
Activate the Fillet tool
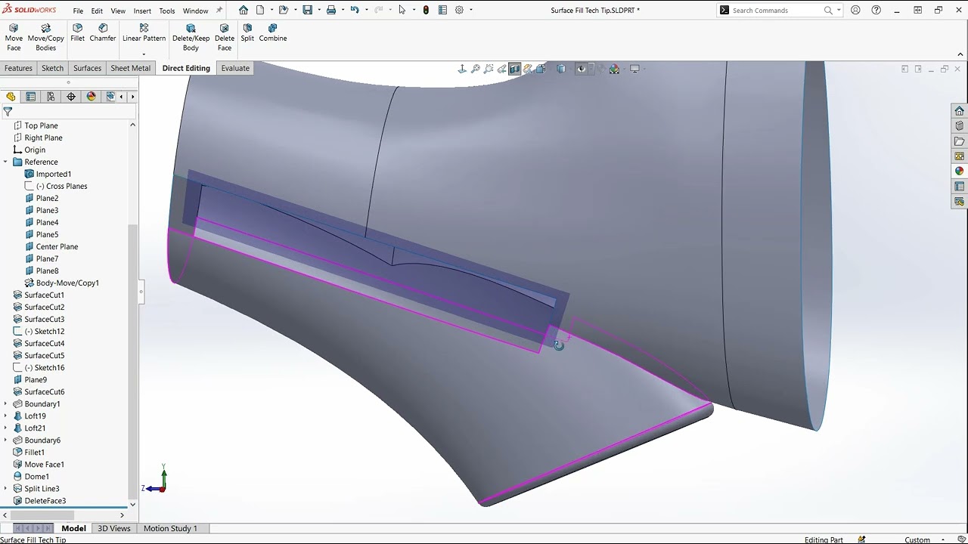[x=77, y=32]
